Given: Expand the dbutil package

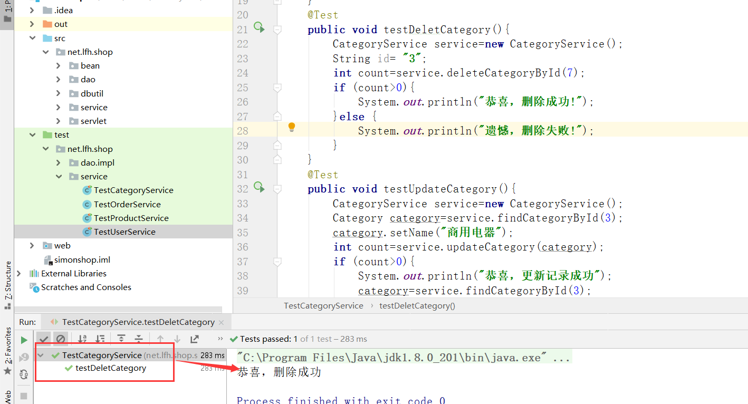Looking at the screenshot, I should [58, 93].
